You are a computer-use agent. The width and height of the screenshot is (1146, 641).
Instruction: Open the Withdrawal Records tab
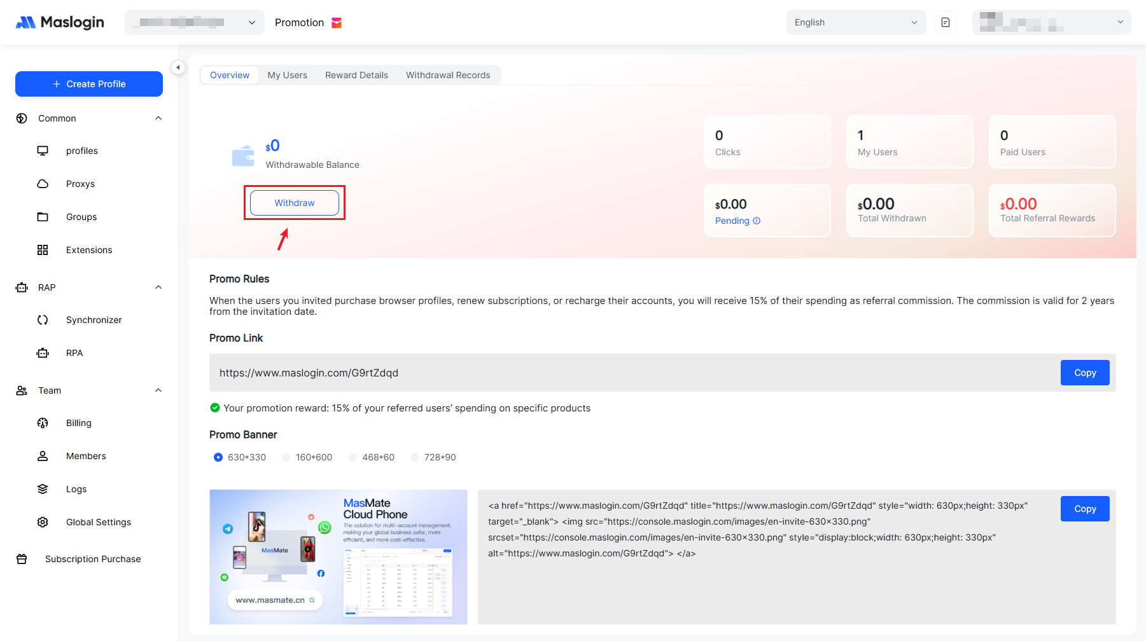pos(448,75)
